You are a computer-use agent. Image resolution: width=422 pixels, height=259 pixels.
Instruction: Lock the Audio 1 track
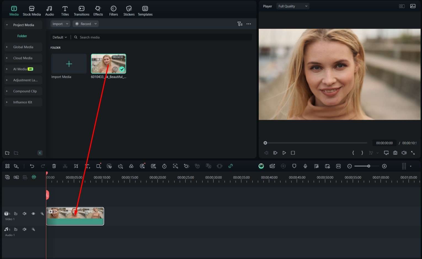16,229
